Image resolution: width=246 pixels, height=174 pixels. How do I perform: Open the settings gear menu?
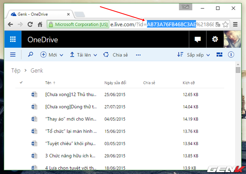click(215, 39)
